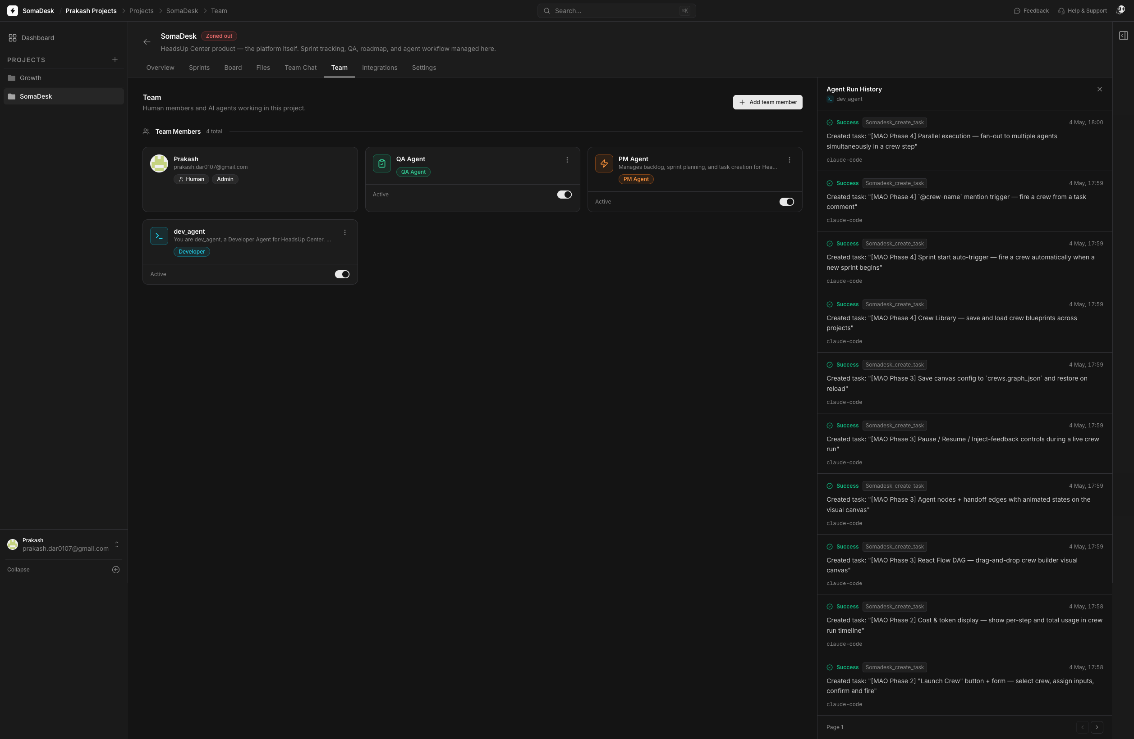The image size is (1134, 739).
Task: Switch to the Overview tab
Action: (160, 68)
